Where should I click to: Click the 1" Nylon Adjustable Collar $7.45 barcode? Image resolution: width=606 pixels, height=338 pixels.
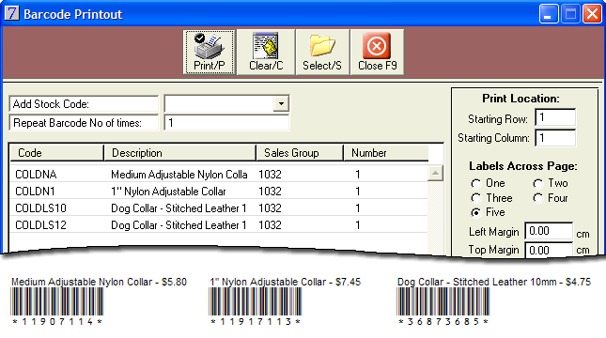(255, 301)
